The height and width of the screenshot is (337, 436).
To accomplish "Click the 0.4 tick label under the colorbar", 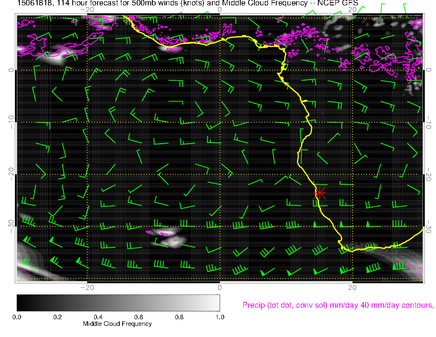I will click(98, 317).
